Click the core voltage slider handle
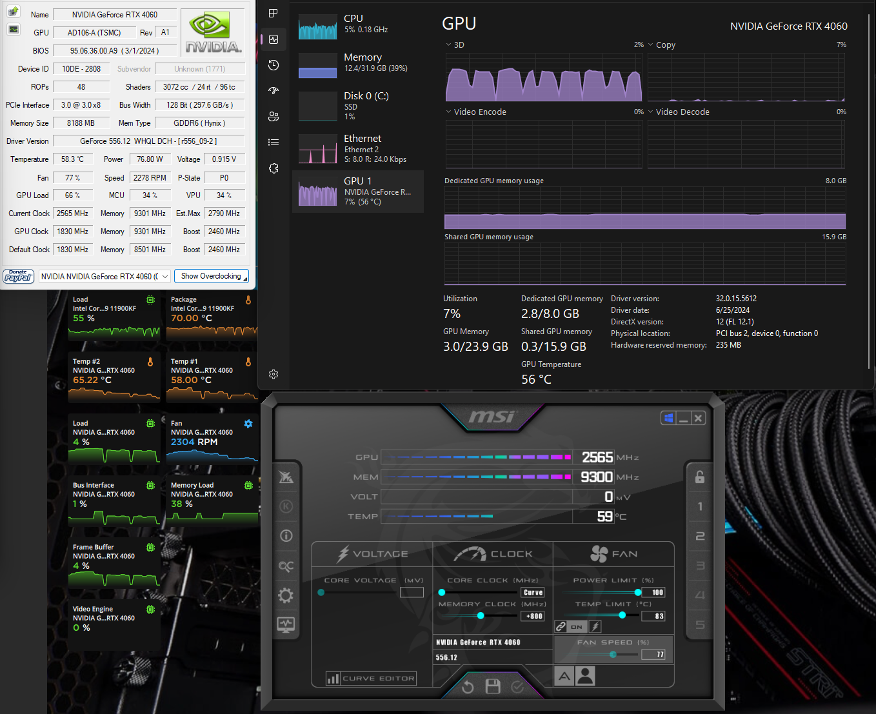The height and width of the screenshot is (714, 876). point(321,592)
